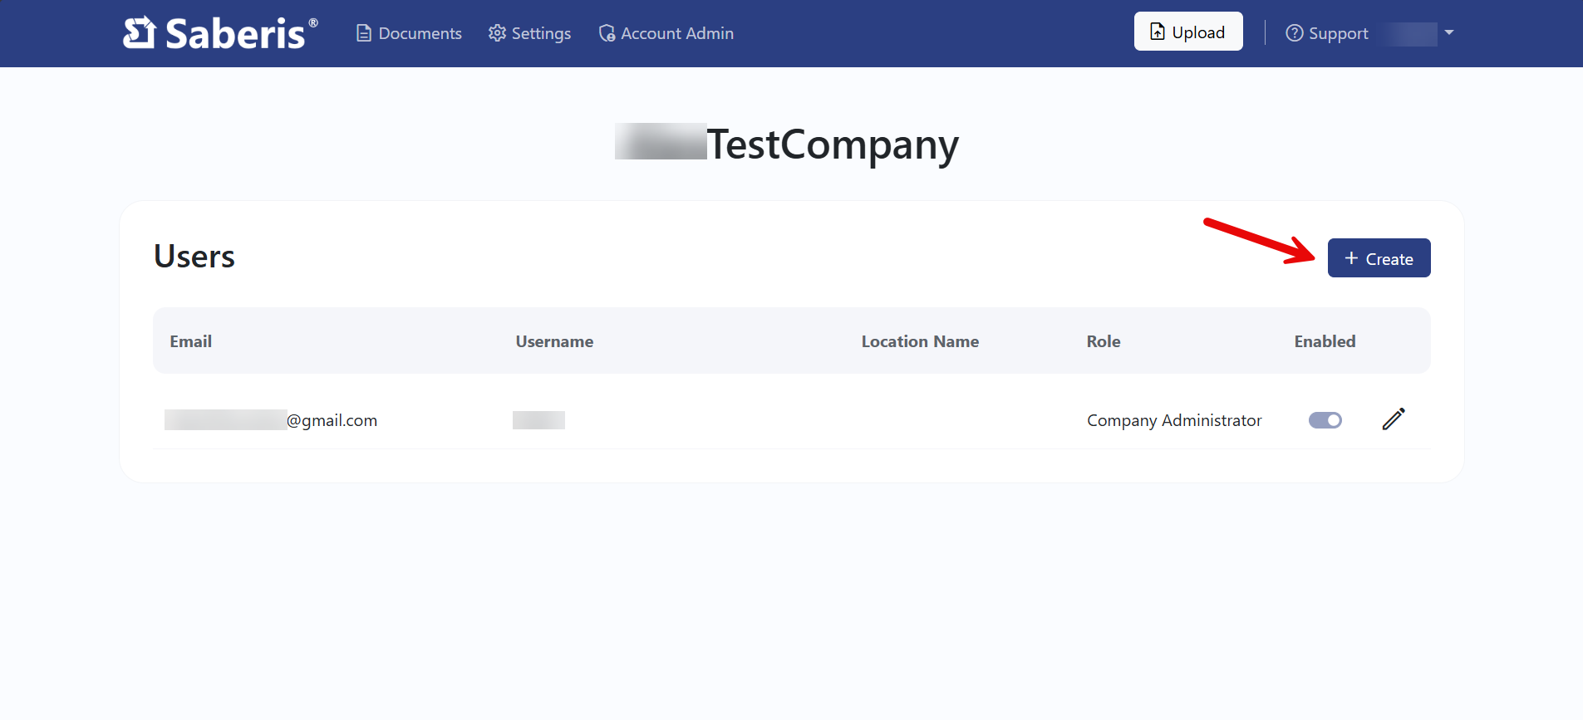The width and height of the screenshot is (1583, 720).
Task: Open the blurred username profile menu
Action: (1411, 34)
